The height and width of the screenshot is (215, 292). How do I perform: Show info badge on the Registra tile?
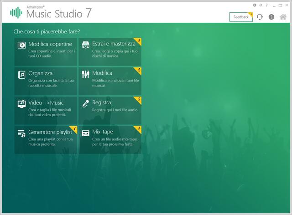click(139, 99)
